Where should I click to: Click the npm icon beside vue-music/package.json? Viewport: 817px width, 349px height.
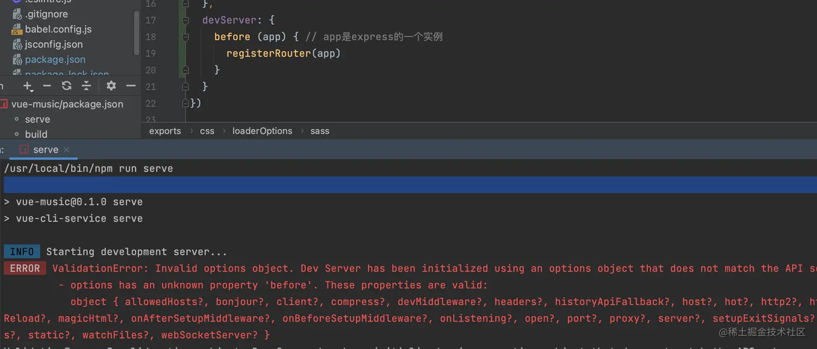4,104
